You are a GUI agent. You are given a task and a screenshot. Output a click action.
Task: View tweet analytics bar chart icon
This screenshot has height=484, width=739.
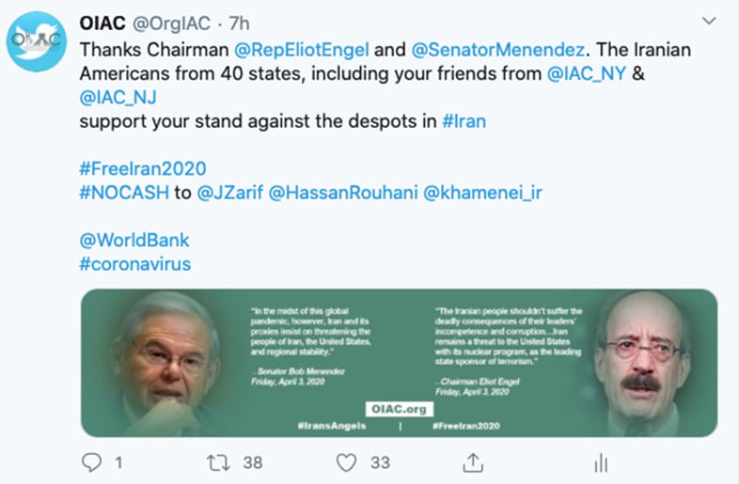[x=601, y=462]
